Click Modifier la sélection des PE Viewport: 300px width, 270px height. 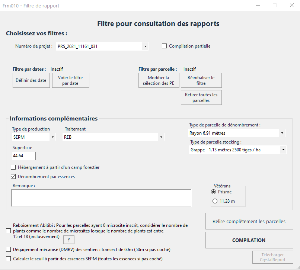click(x=159, y=80)
